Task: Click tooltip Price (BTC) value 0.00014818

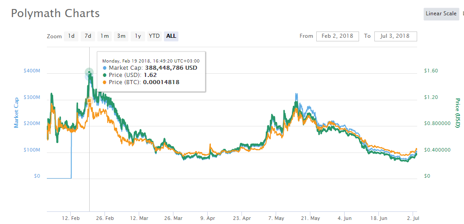Action: (x=161, y=82)
